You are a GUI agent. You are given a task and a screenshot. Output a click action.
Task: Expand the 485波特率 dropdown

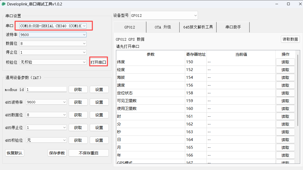46,102
